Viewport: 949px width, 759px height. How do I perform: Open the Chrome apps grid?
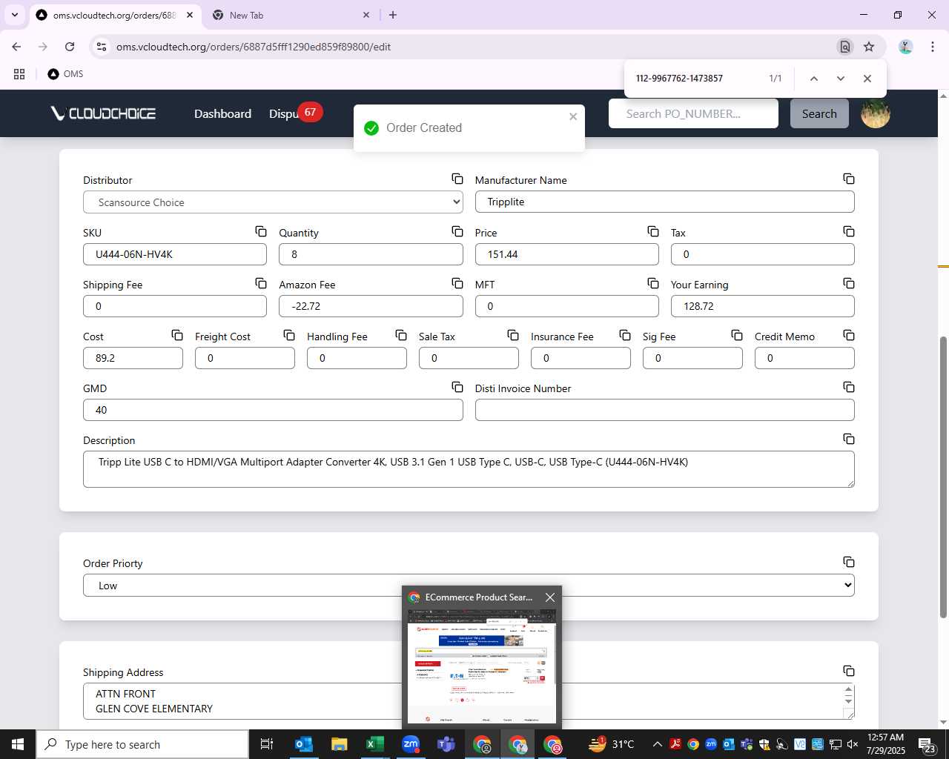(x=19, y=74)
